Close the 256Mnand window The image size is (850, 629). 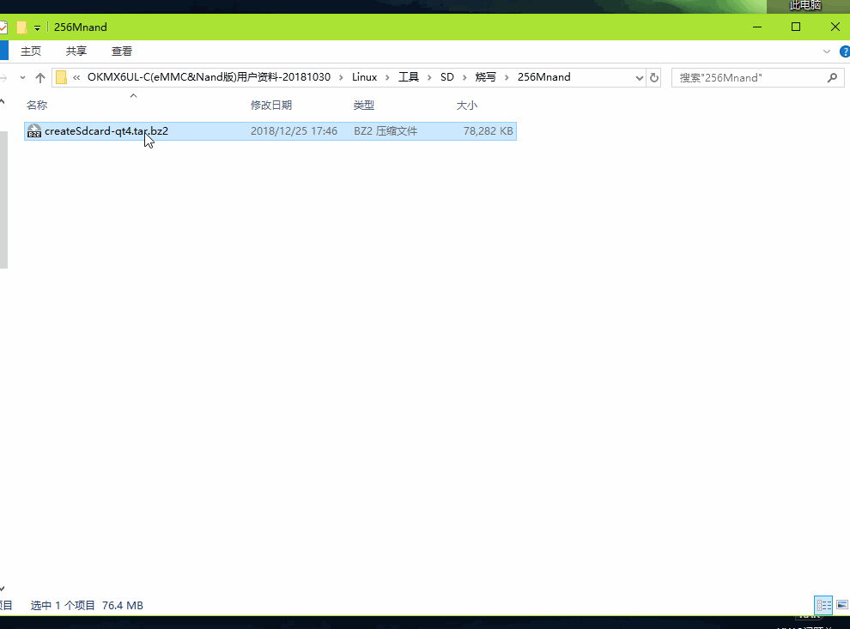pos(835,27)
